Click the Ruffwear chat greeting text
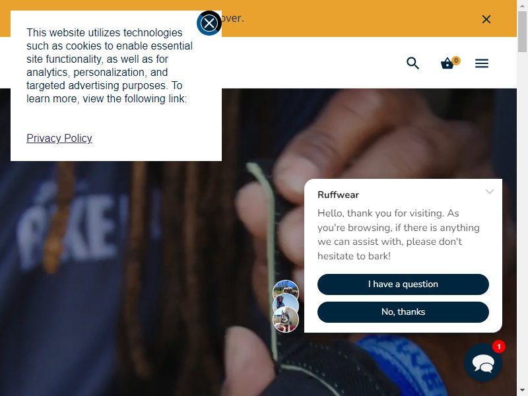Viewport: 528px width, 396px height. coord(399,234)
